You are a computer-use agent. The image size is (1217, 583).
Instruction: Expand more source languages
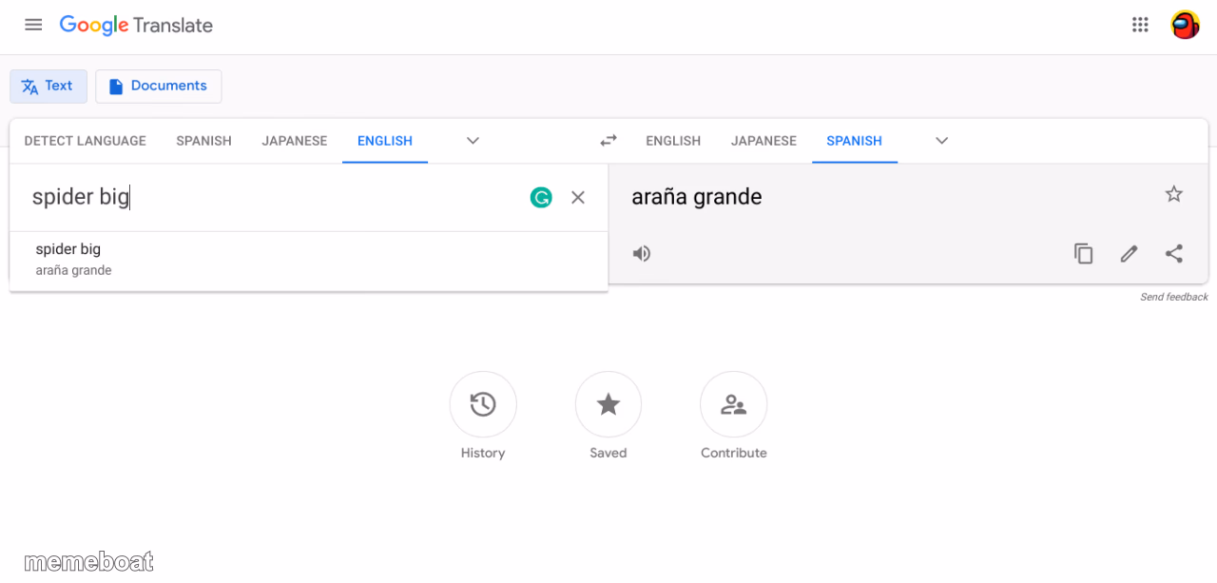pyautogui.click(x=473, y=141)
